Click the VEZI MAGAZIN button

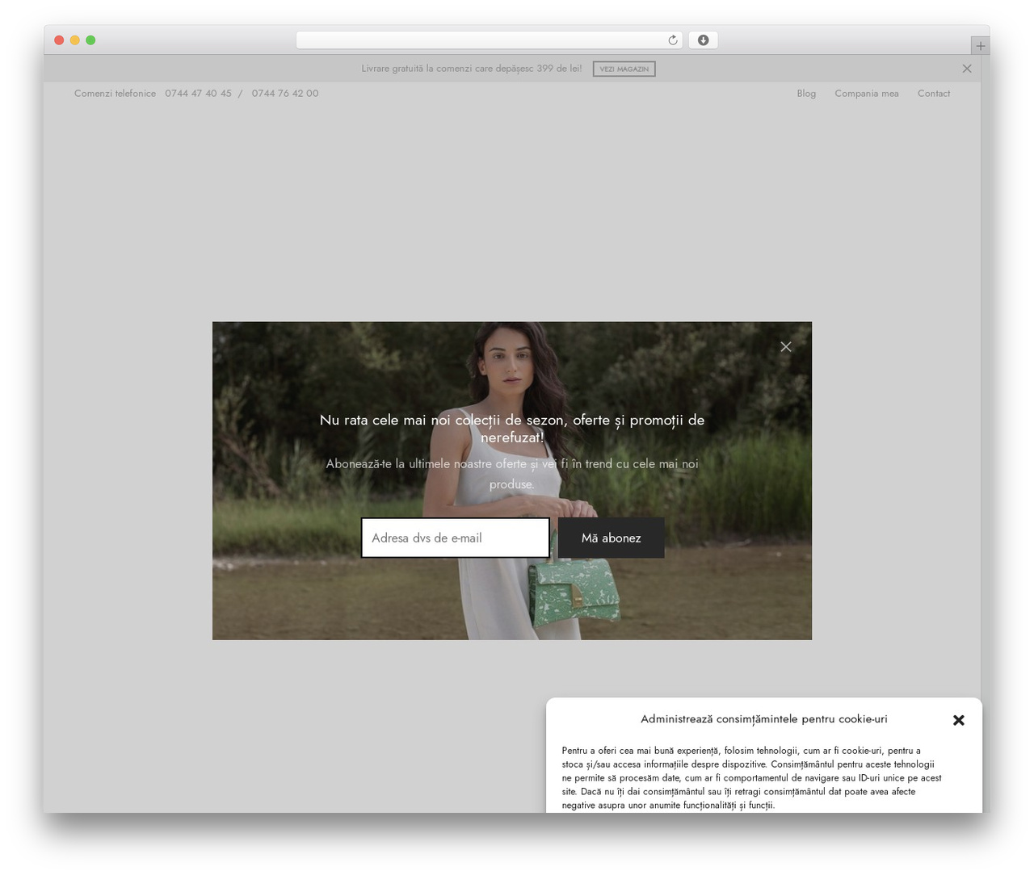point(624,69)
